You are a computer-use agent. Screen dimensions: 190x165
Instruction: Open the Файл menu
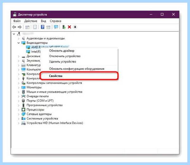pyautogui.click(x=17, y=21)
